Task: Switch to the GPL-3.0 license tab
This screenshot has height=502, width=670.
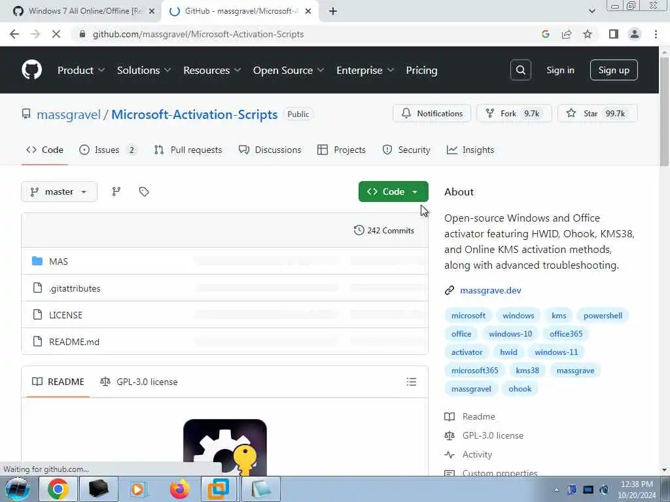Action: click(x=139, y=382)
